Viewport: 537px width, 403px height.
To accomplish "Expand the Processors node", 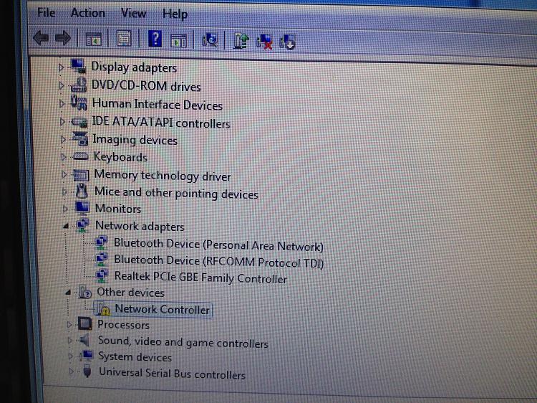I will tap(69, 324).
